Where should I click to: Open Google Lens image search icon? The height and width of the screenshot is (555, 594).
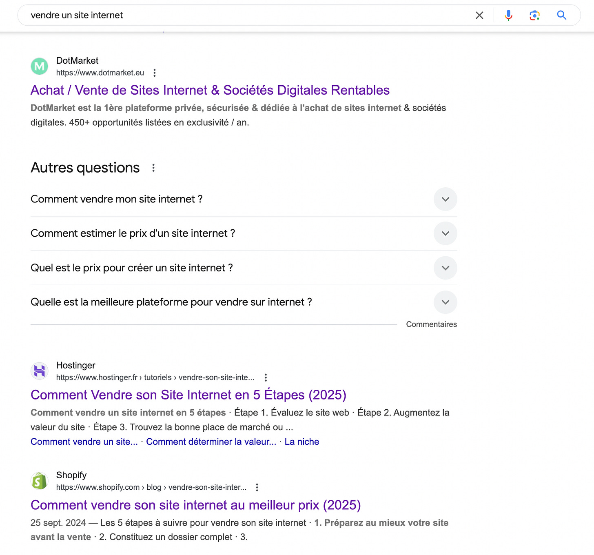534,16
